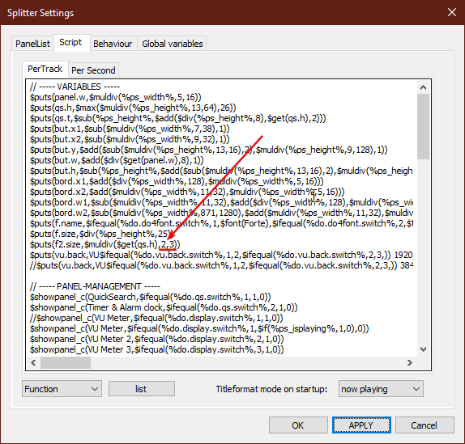465x444 pixels.
Task: Click the $showpanel_c(VU Meter line with %ps_isplaying%
Action: pos(199,328)
